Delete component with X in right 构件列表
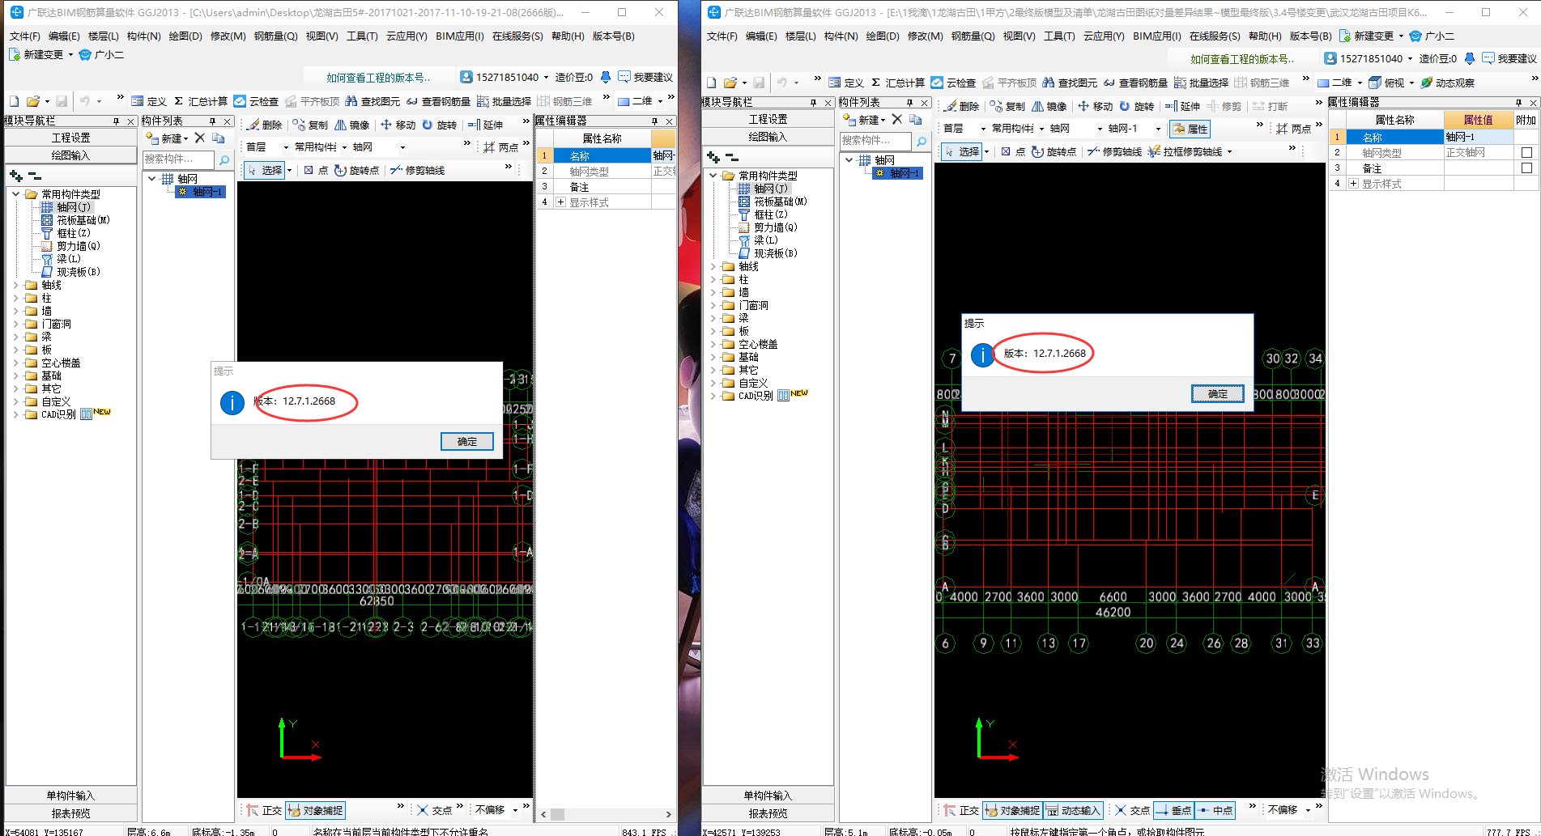Screen dimensions: 1541x836 pos(897,119)
